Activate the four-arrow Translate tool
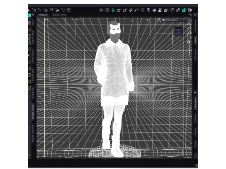 coord(130,10)
